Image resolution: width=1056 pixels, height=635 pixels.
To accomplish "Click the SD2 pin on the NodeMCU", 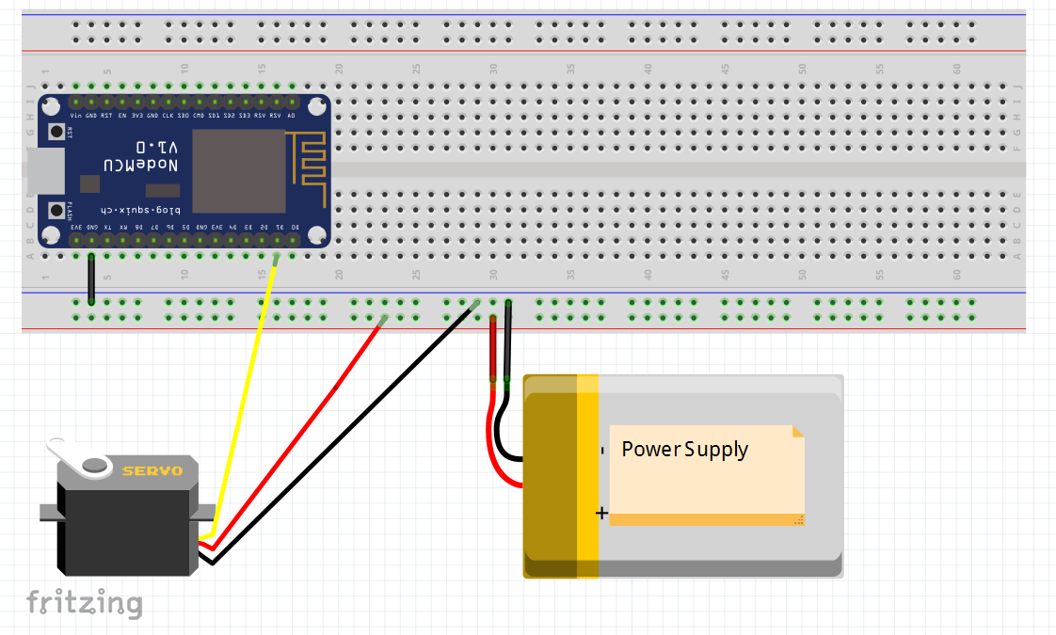I will tap(231, 103).
